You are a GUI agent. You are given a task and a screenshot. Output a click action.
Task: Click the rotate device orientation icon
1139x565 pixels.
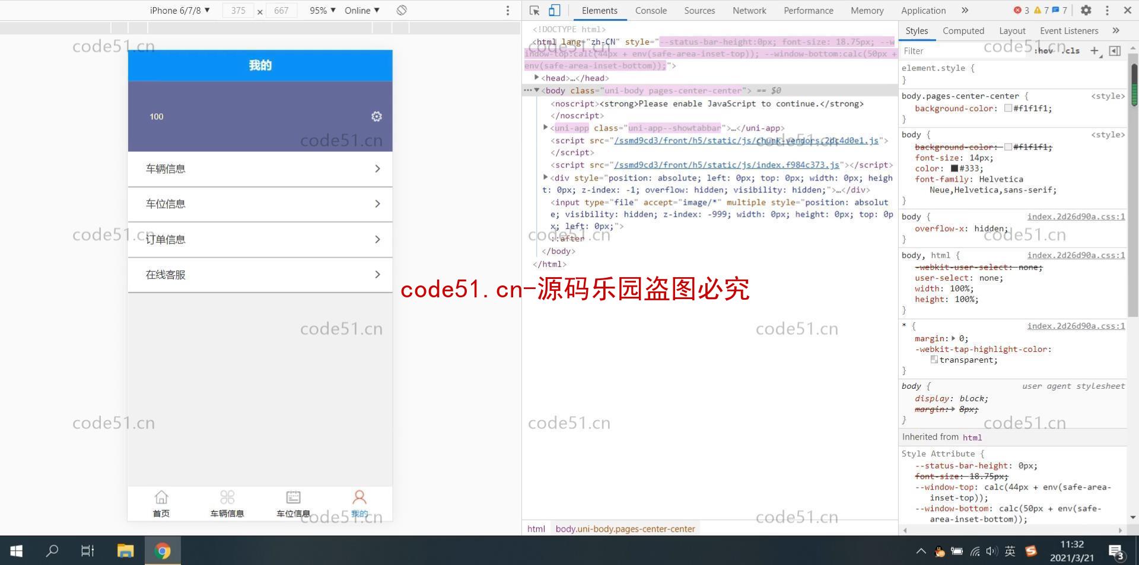pos(402,10)
